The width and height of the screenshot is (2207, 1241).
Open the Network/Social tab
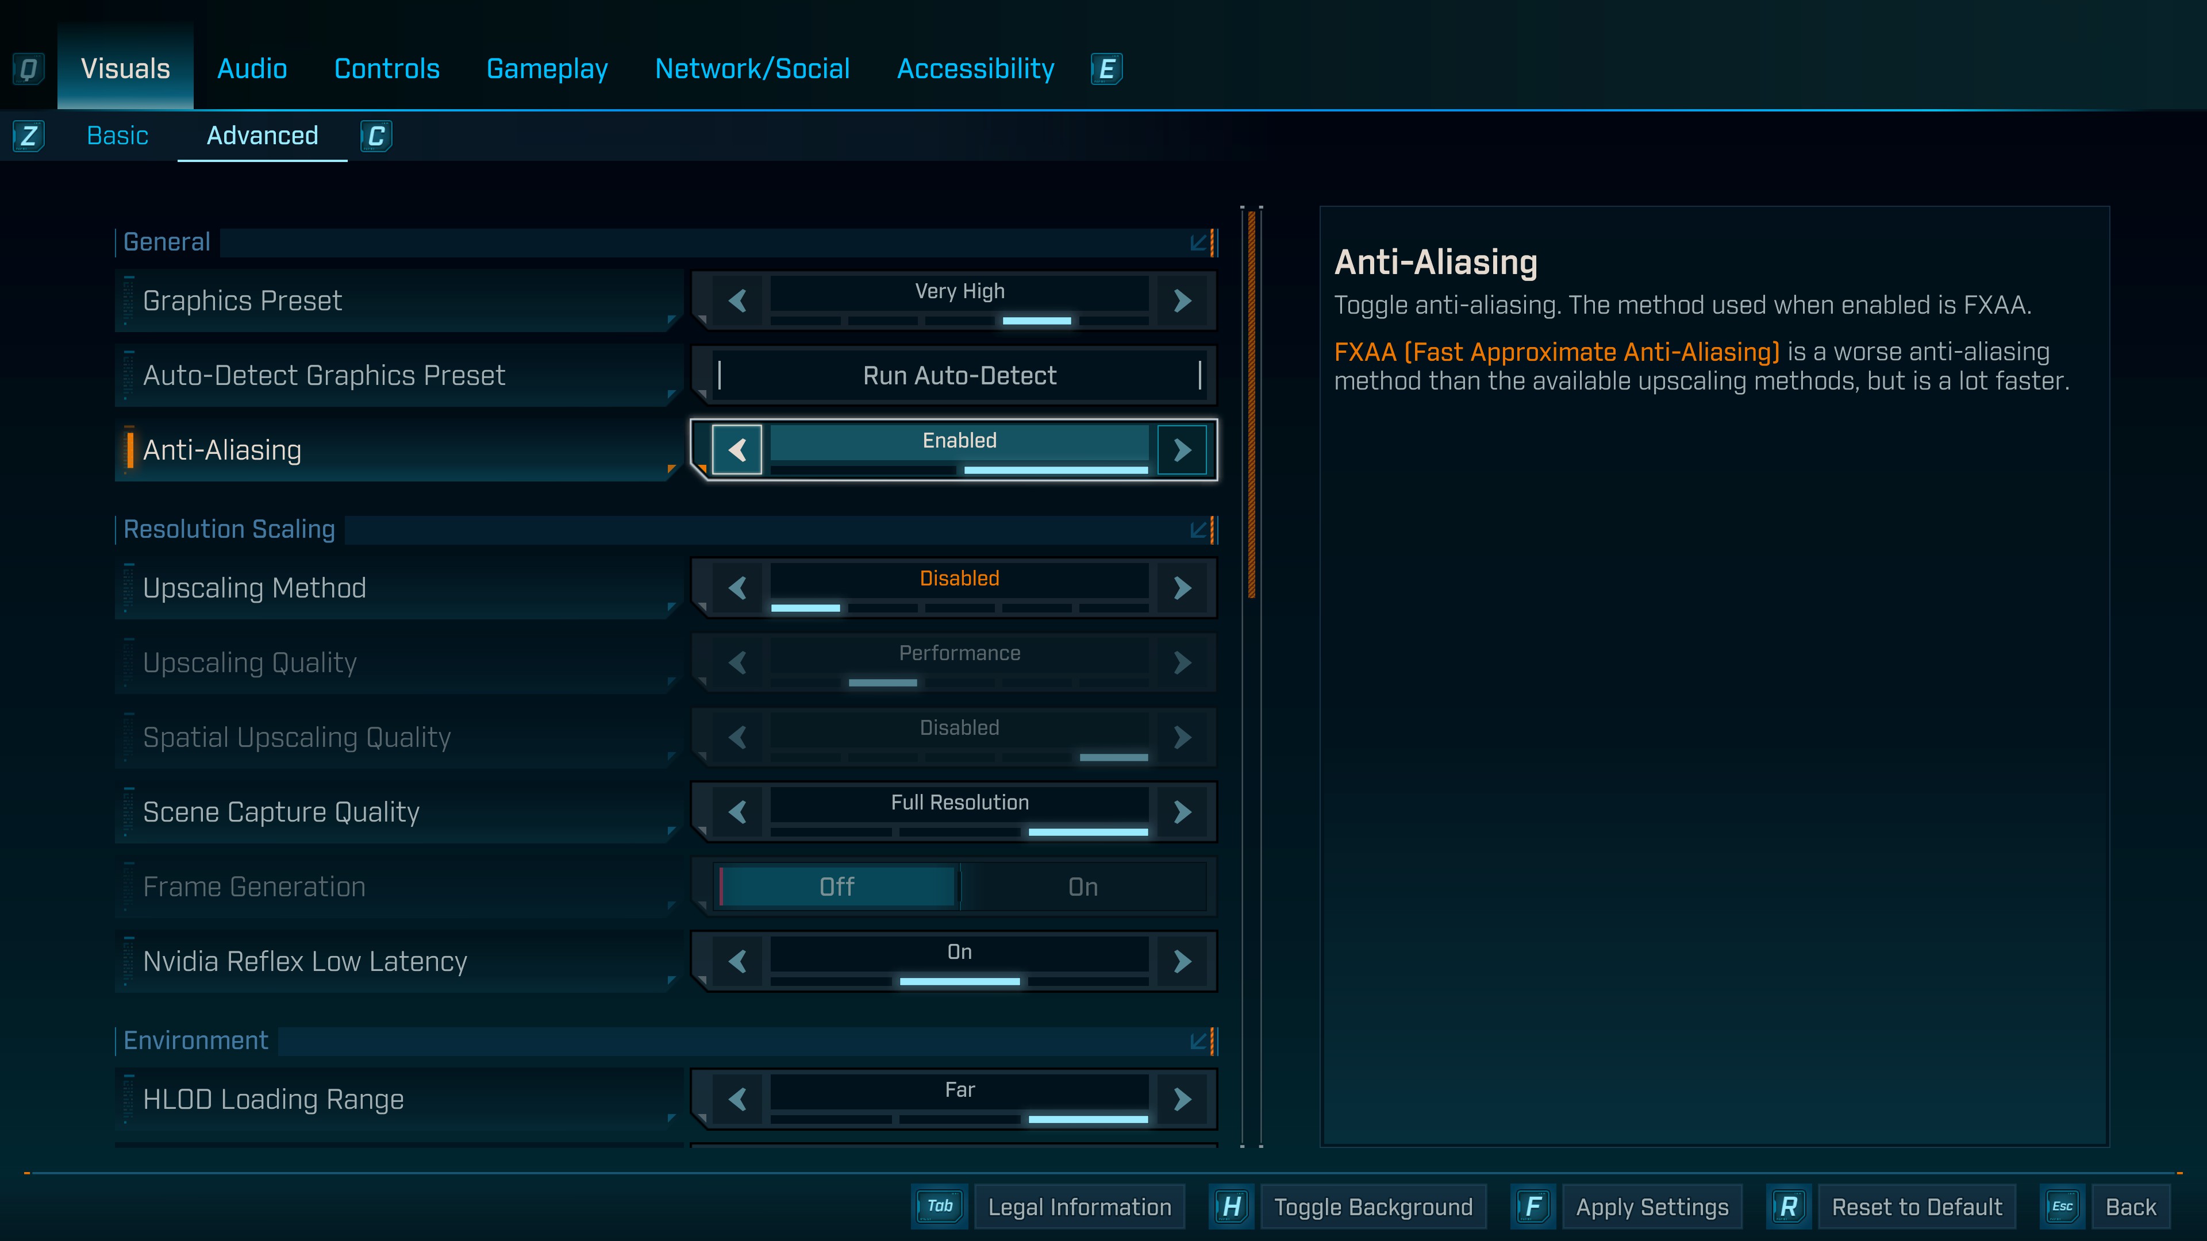[752, 68]
